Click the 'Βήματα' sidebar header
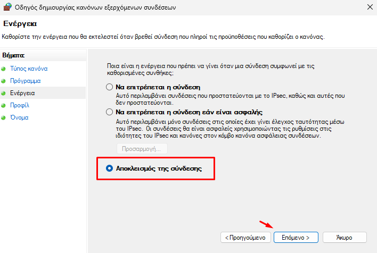377x253 pixels. [x=13, y=55]
